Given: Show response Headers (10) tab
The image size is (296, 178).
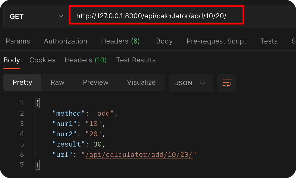Looking at the screenshot, I should (85, 60).
